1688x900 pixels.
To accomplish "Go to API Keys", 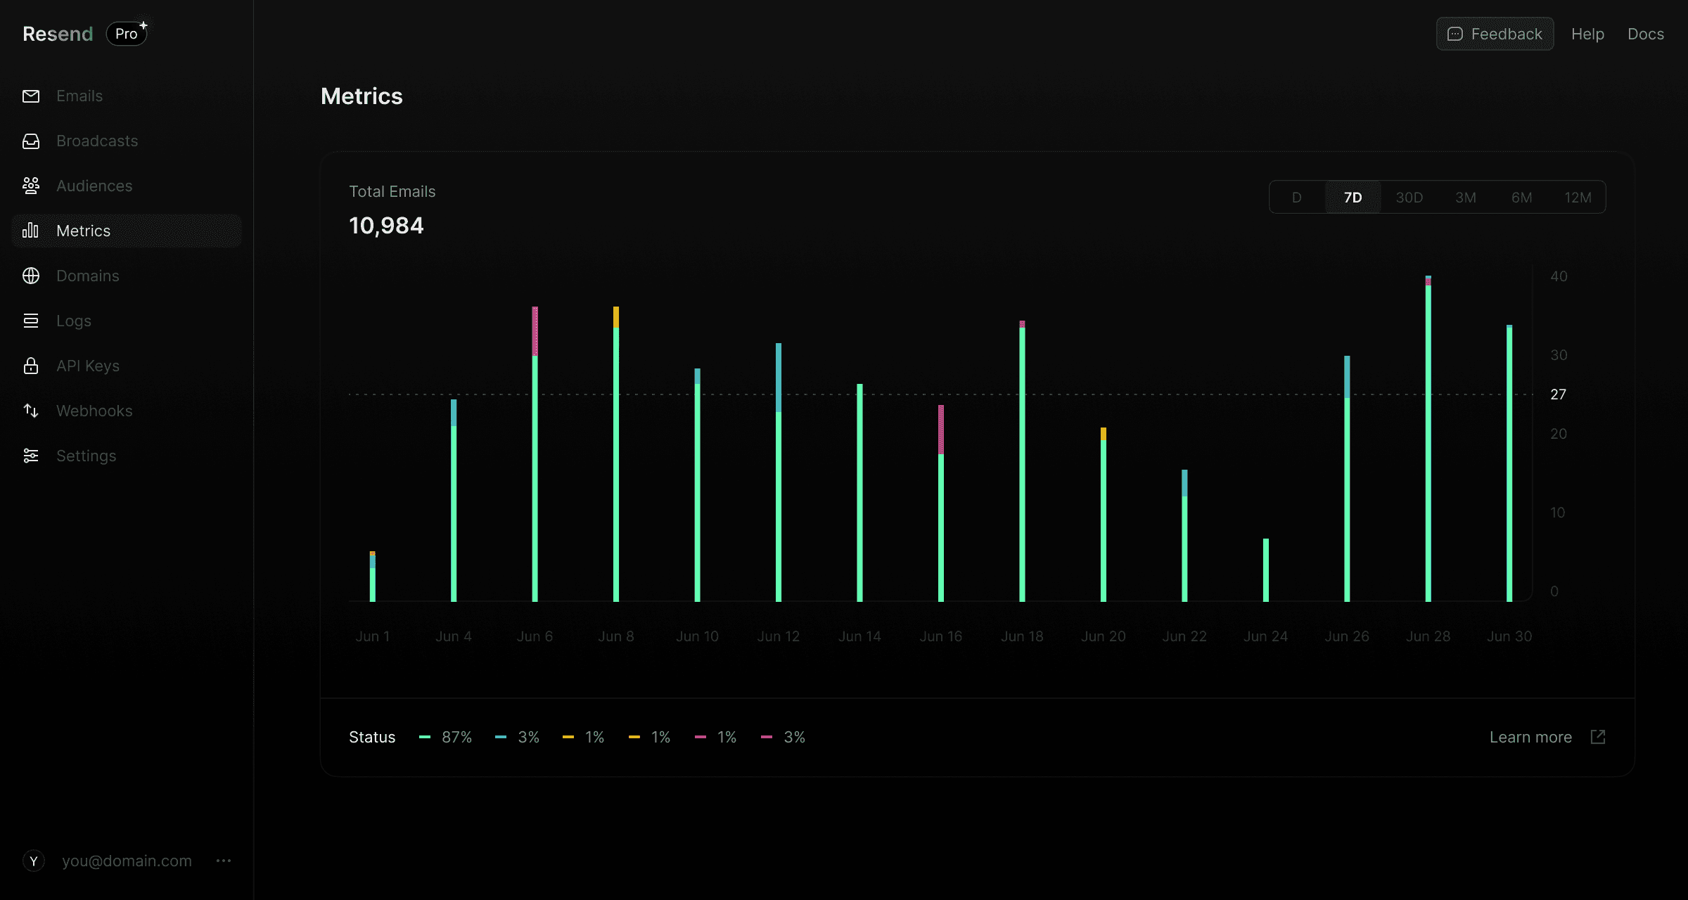I will point(127,366).
